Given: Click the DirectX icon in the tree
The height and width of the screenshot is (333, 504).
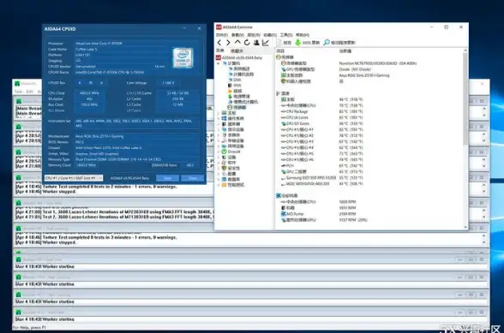Looking at the screenshot, I should coord(224,152).
